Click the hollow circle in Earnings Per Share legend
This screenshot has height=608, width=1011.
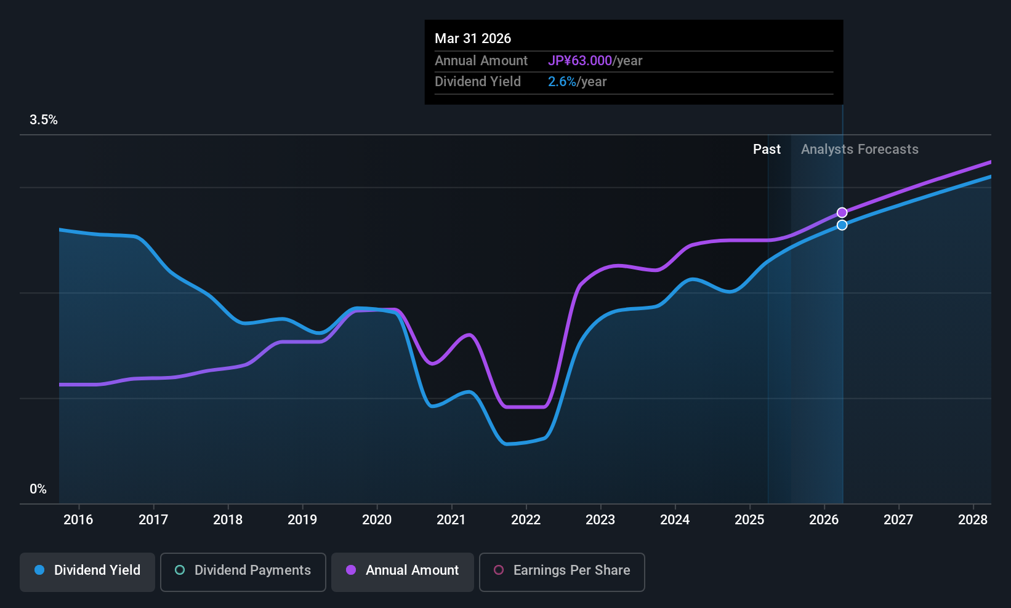(x=499, y=570)
